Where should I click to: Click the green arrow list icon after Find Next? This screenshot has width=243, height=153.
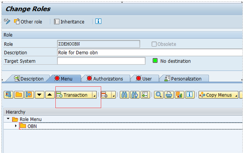pos(145,95)
